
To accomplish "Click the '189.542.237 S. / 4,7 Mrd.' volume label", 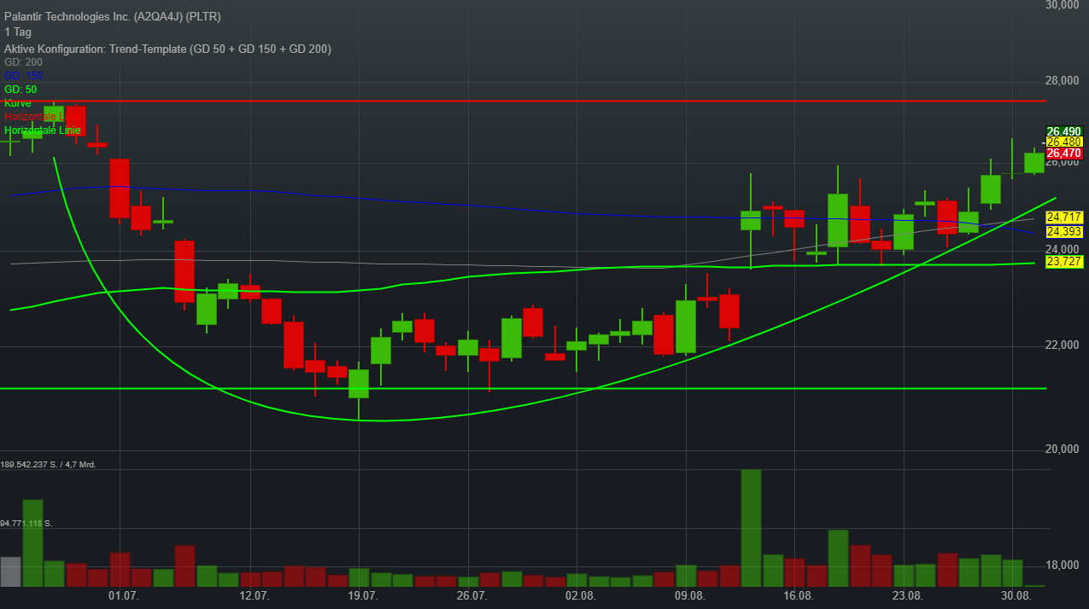I will pyautogui.click(x=48, y=465).
